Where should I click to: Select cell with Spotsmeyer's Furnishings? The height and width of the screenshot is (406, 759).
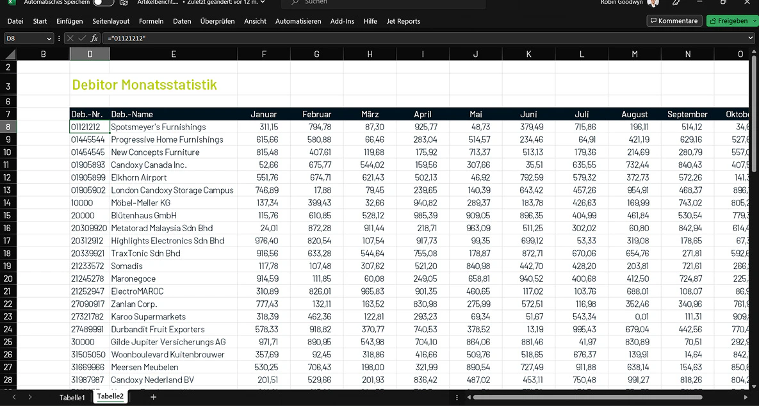[174, 127]
